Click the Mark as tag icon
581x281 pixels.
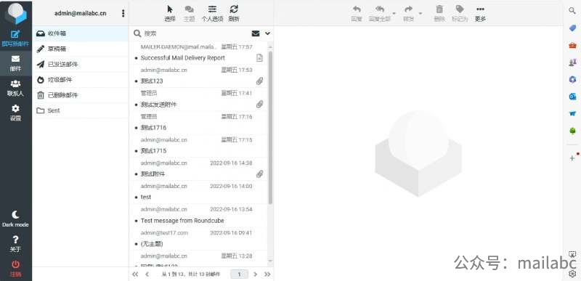tap(460, 13)
